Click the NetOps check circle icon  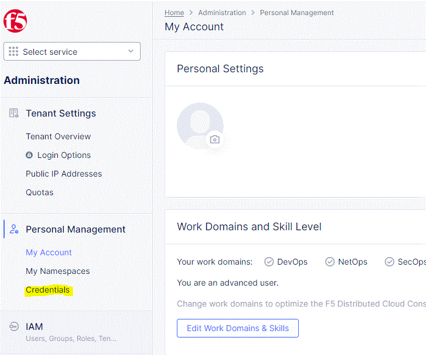[330, 262]
